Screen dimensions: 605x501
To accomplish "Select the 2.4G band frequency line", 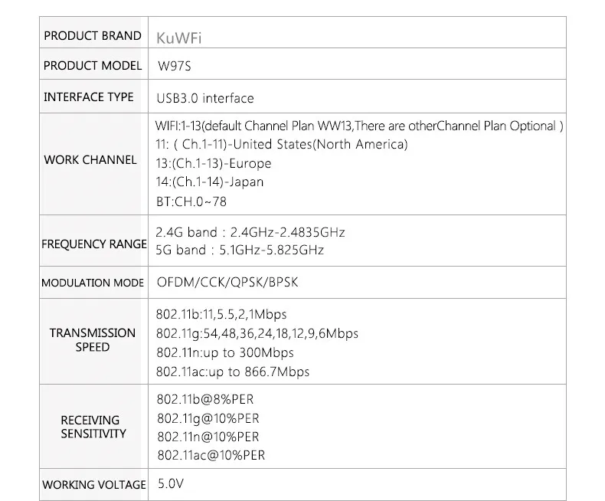I will (250, 232).
